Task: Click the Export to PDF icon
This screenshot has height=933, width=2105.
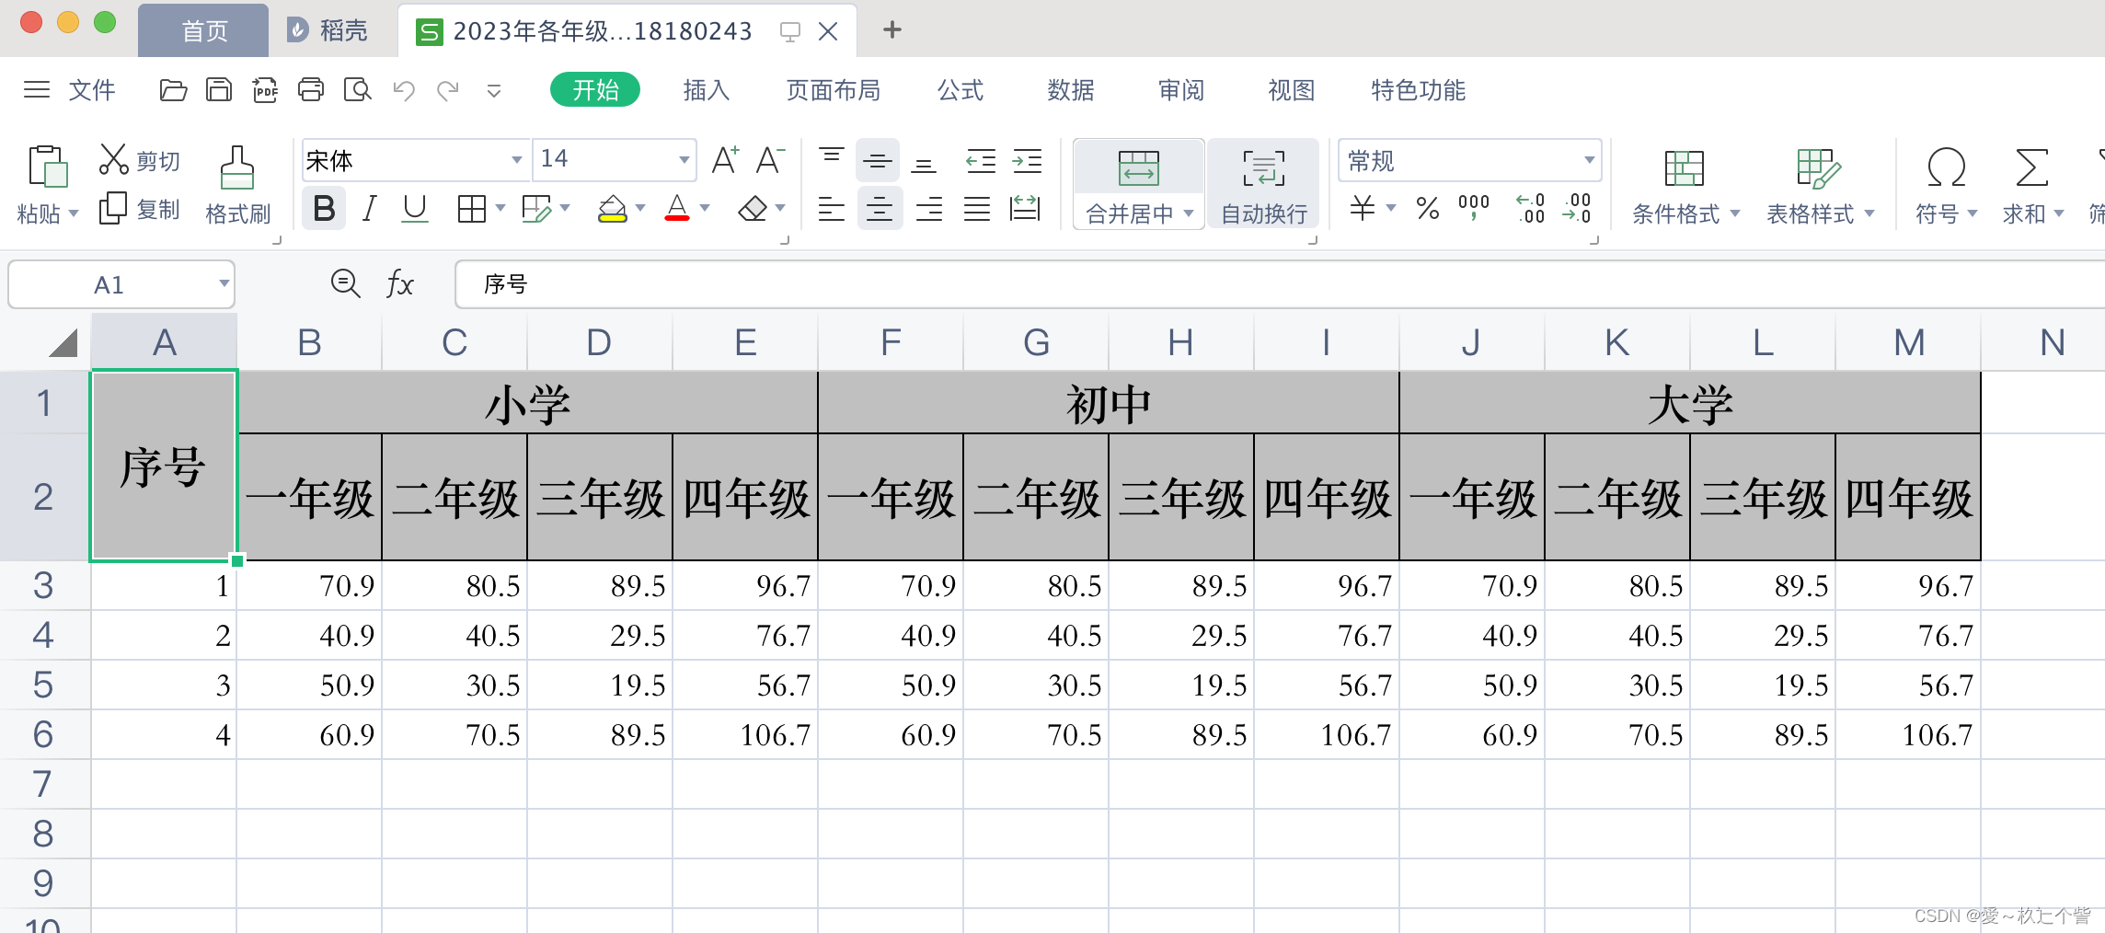Action: coord(265,90)
